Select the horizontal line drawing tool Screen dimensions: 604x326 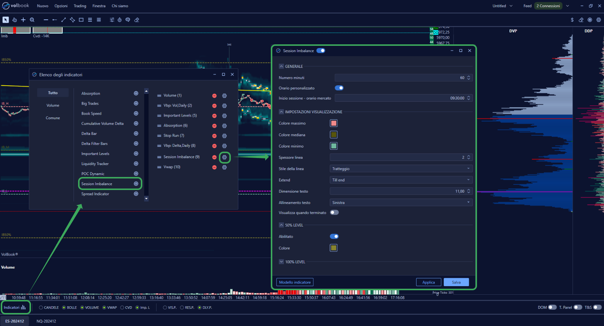point(46,20)
